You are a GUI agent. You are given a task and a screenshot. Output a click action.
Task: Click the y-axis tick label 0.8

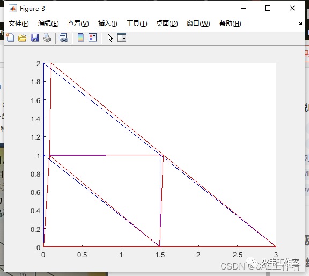tap(35, 174)
